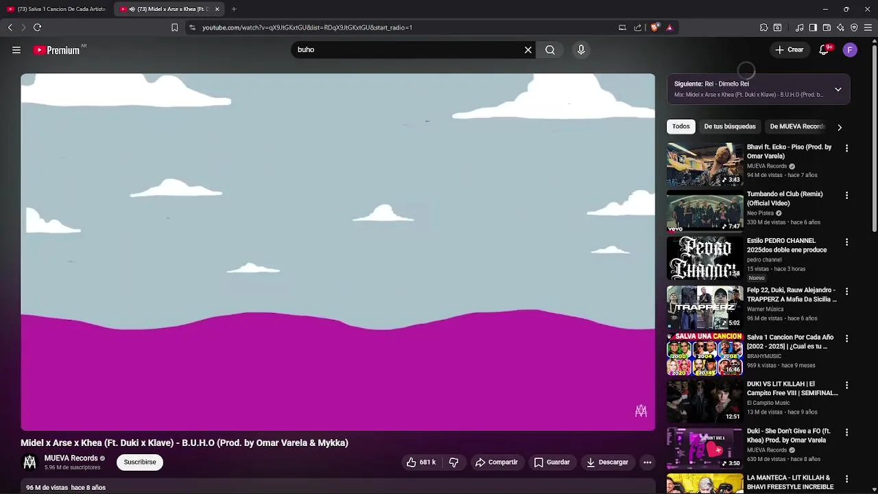This screenshot has width=878, height=494.
Task: Switch to Salva 1 Cancion browser tab
Action: 56,9
